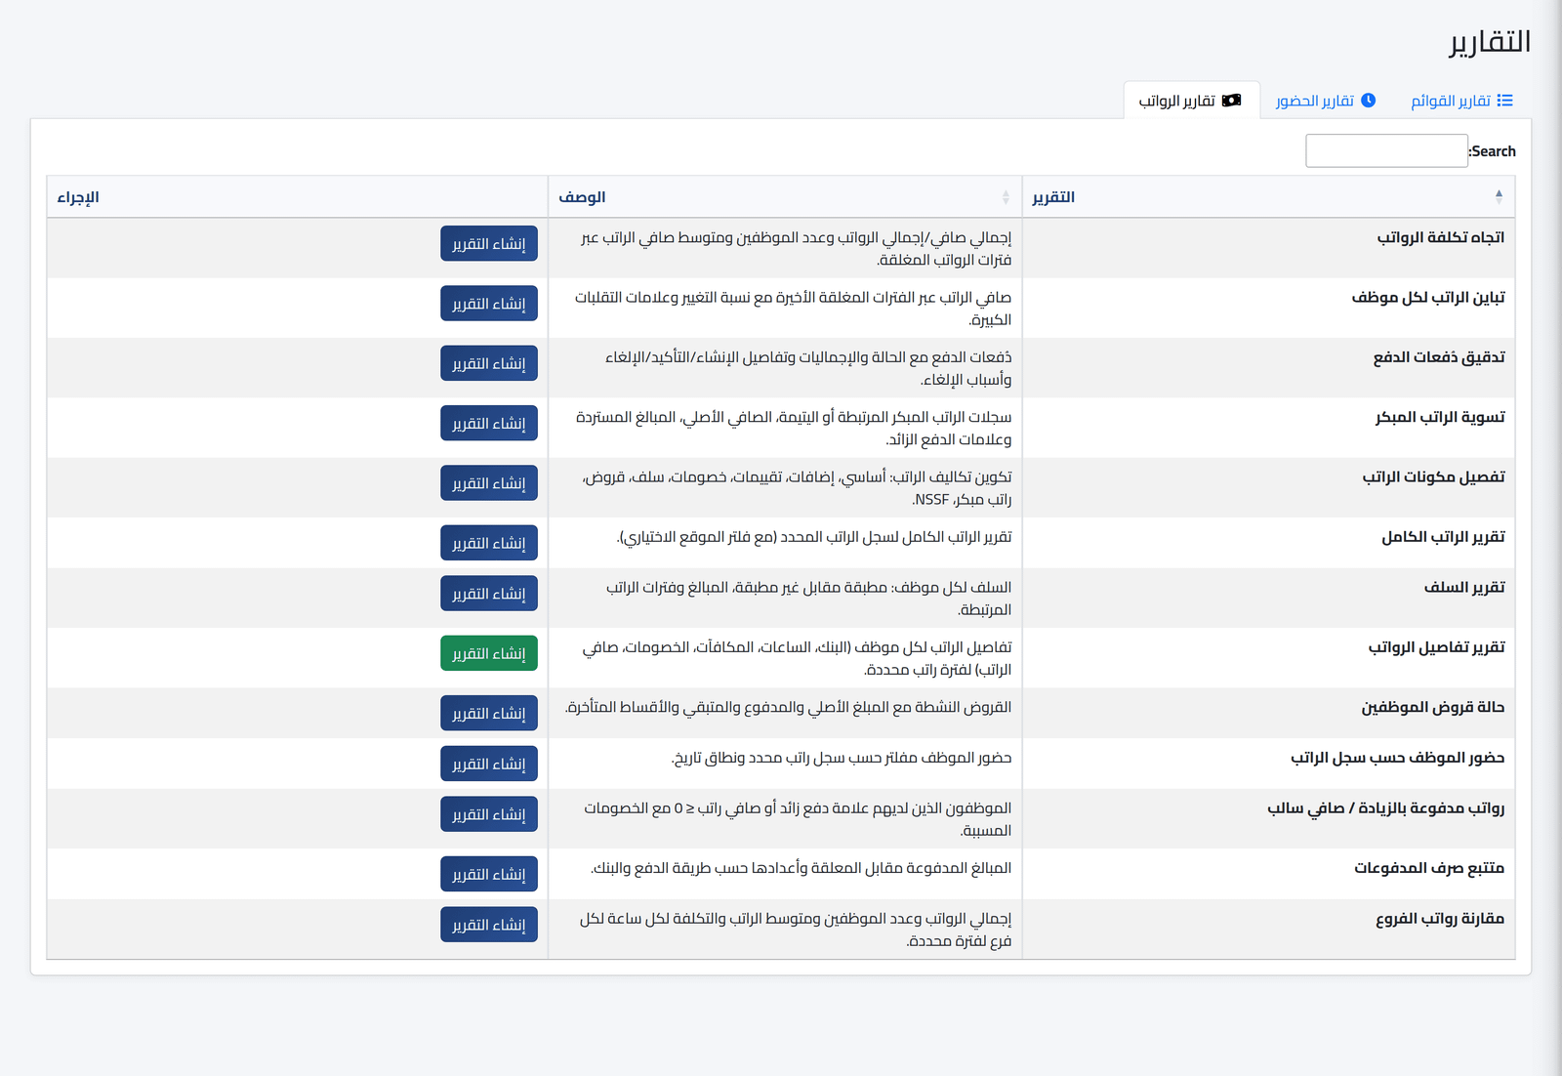Click the التقرير column header text
Viewport: 1562px width, 1076px height.
tap(1053, 197)
